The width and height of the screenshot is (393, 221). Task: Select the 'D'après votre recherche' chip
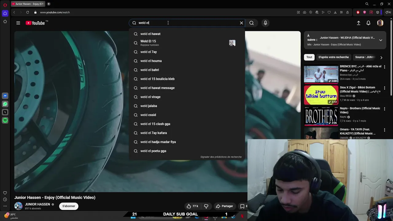333,57
